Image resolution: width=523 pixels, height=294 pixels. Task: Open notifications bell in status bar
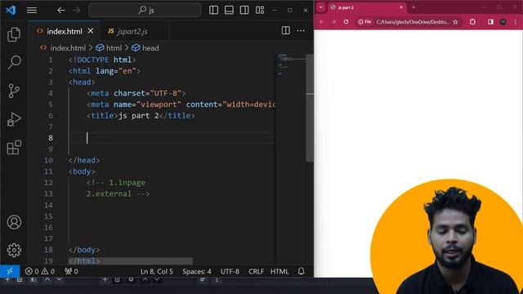(302, 271)
